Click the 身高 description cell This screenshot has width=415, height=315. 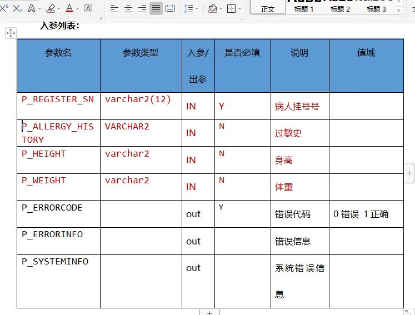(x=300, y=160)
